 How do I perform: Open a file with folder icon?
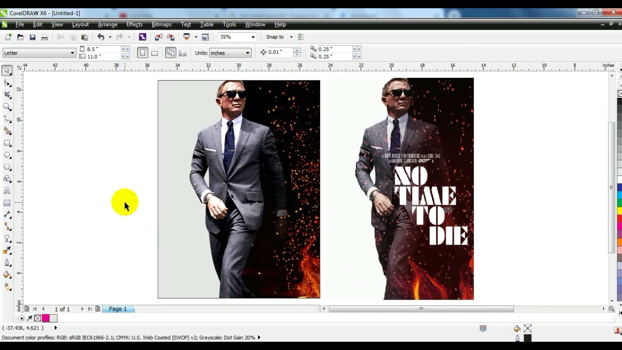tap(20, 37)
